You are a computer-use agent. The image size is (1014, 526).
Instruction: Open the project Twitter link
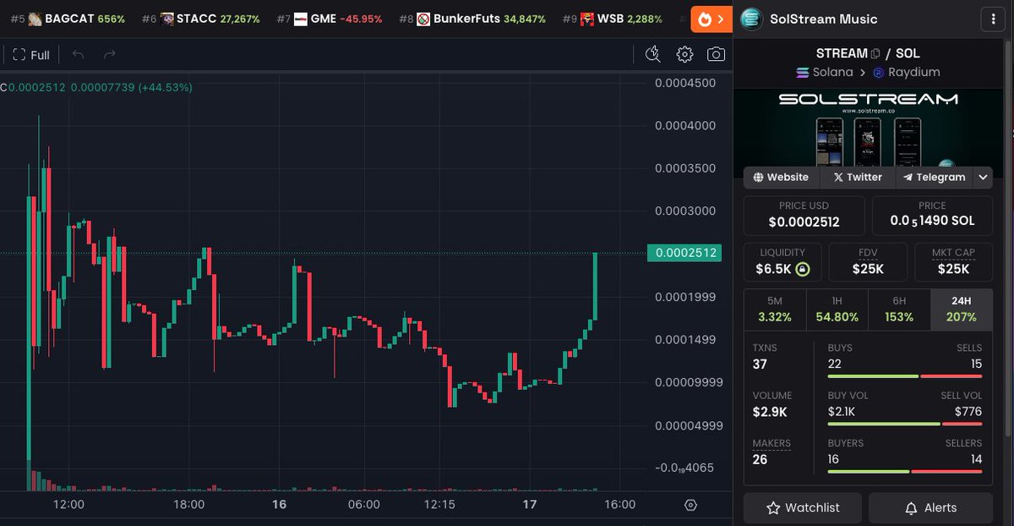pos(857,178)
